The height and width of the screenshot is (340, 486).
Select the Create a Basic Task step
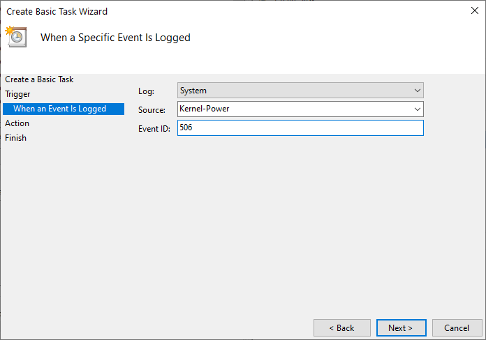pyautogui.click(x=39, y=79)
